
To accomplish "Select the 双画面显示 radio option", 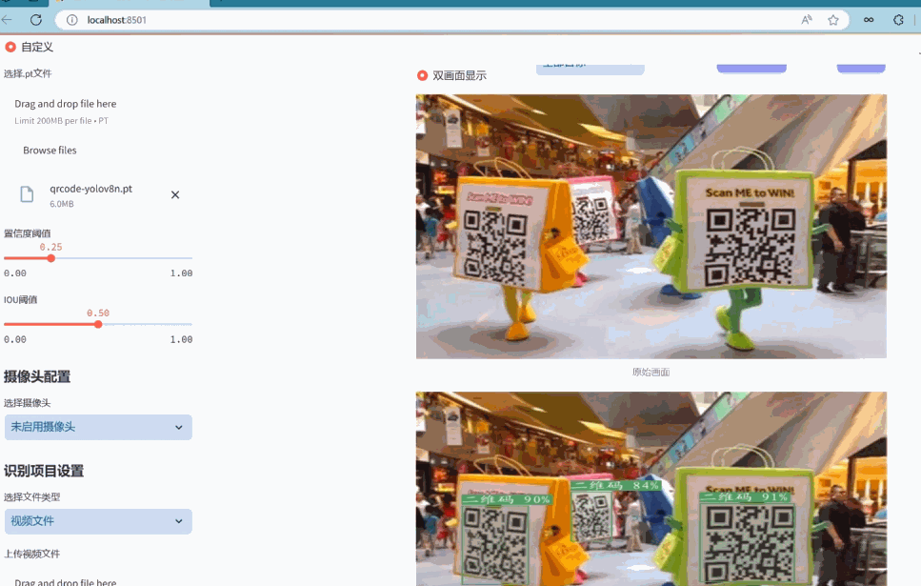I will click(422, 75).
